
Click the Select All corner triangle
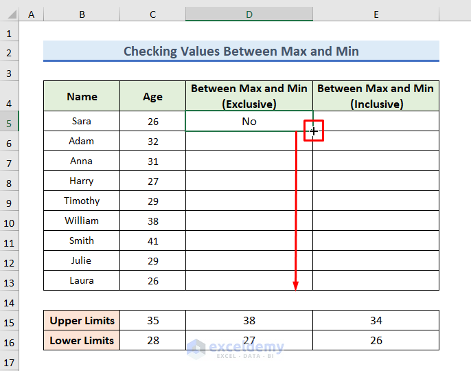click(x=12, y=14)
